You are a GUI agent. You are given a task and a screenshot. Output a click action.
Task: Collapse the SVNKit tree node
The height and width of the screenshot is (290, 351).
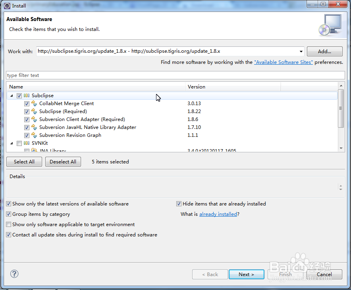point(12,143)
